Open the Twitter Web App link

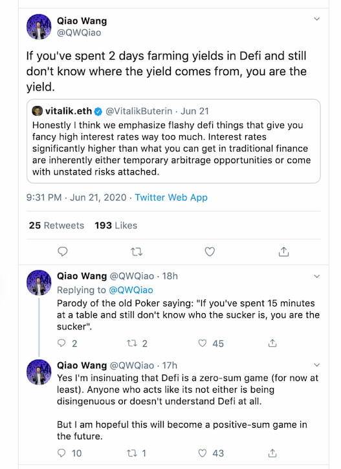coord(171,197)
